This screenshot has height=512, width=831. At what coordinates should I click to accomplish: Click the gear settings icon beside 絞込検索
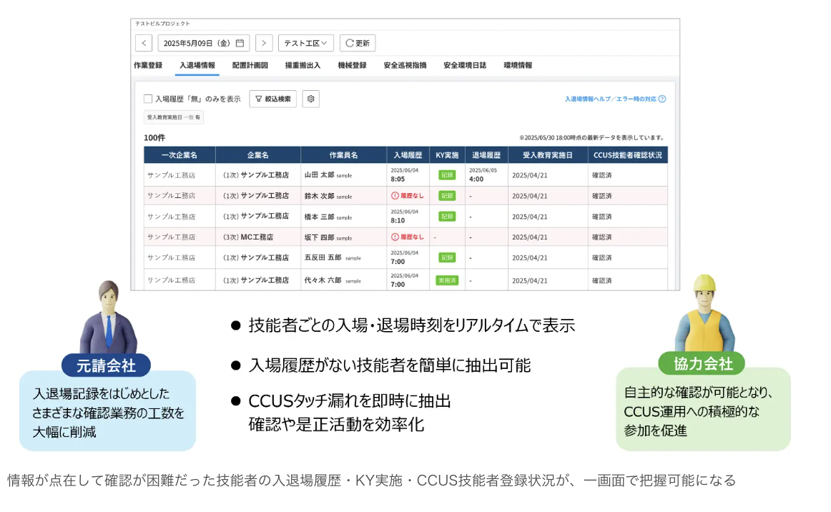pos(310,99)
